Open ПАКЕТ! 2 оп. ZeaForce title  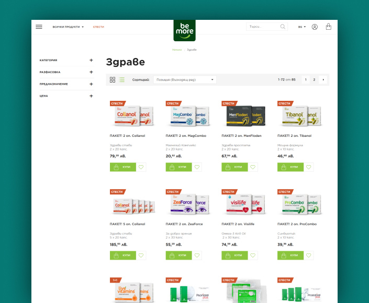tap(184, 224)
